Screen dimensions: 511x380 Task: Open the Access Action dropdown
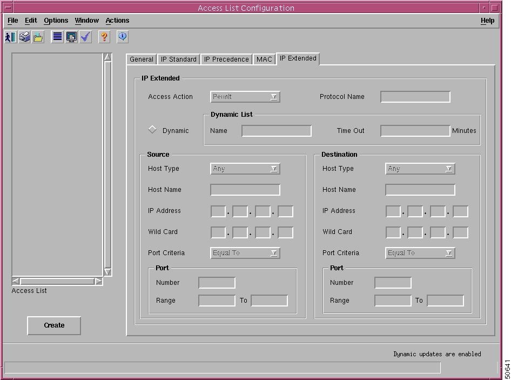click(x=245, y=97)
